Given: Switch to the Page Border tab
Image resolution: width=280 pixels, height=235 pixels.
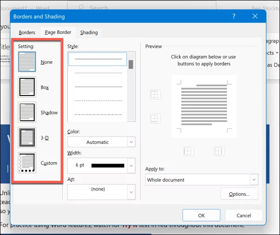Looking at the screenshot, I should pyautogui.click(x=58, y=32).
